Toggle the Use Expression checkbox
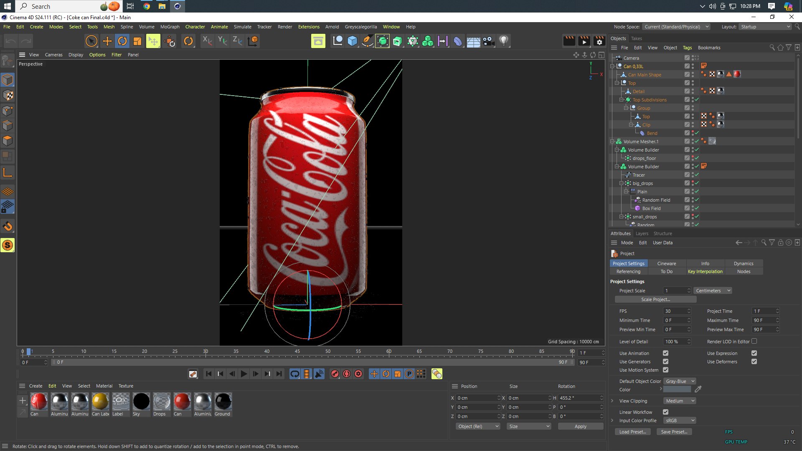This screenshot has width=802, height=451. coord(754,353)
